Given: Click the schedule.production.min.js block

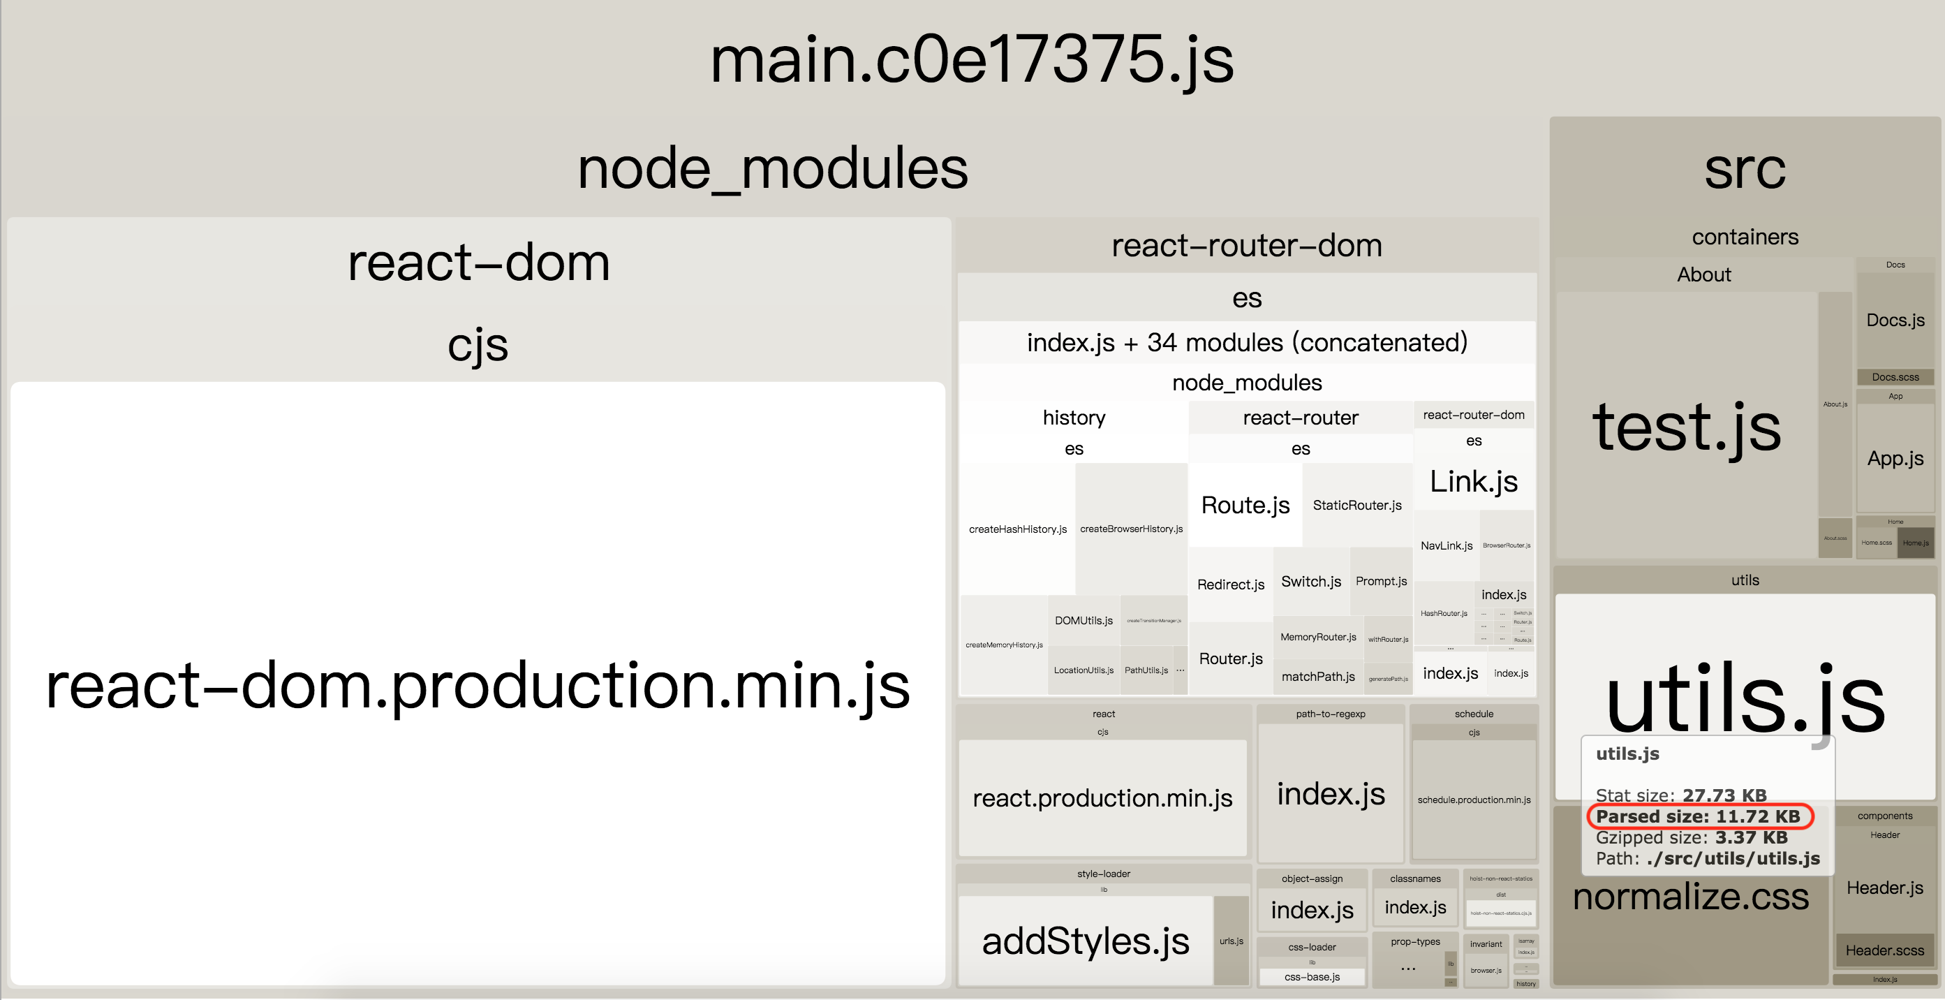Looking at the screenshot, I should pyautogui.click(x=1474, y=799).
